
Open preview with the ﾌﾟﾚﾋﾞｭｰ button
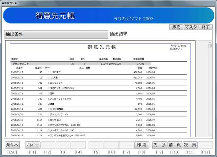(x=33, y=145)
